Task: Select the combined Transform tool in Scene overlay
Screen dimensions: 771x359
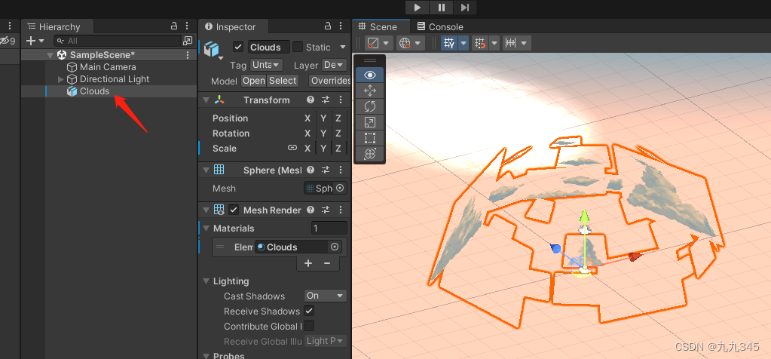Action: (370, 154)
